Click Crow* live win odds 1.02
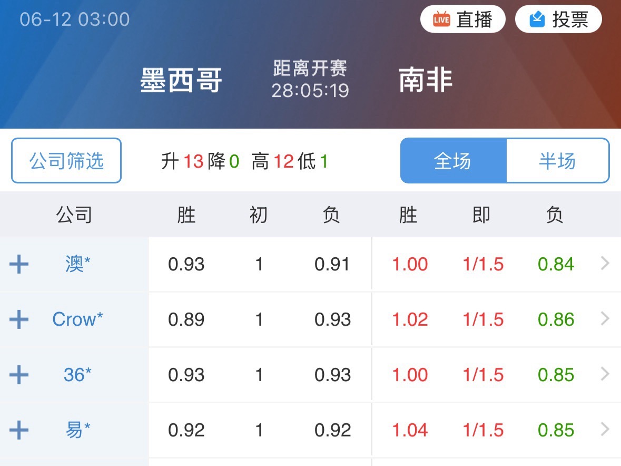Image resolution: width=621 pixels, height=466 pixels. click(410, 319)
